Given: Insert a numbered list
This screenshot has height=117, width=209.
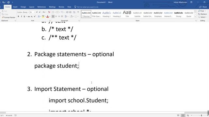Looking at the screenshot, I should click(57, 12).
